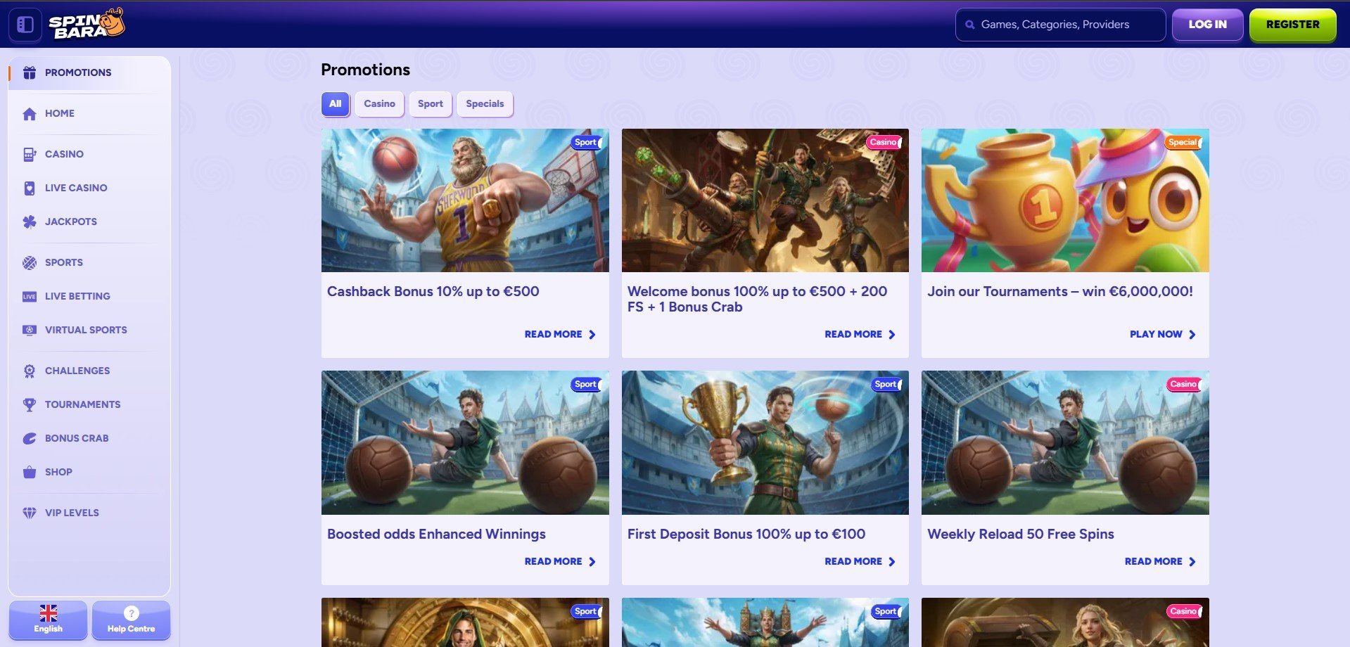This screenshot has width=1350, height=647.
Task: Click the Casino tag on Welcome bonus card
Action: pyautogui.click(x=884, y=142)
